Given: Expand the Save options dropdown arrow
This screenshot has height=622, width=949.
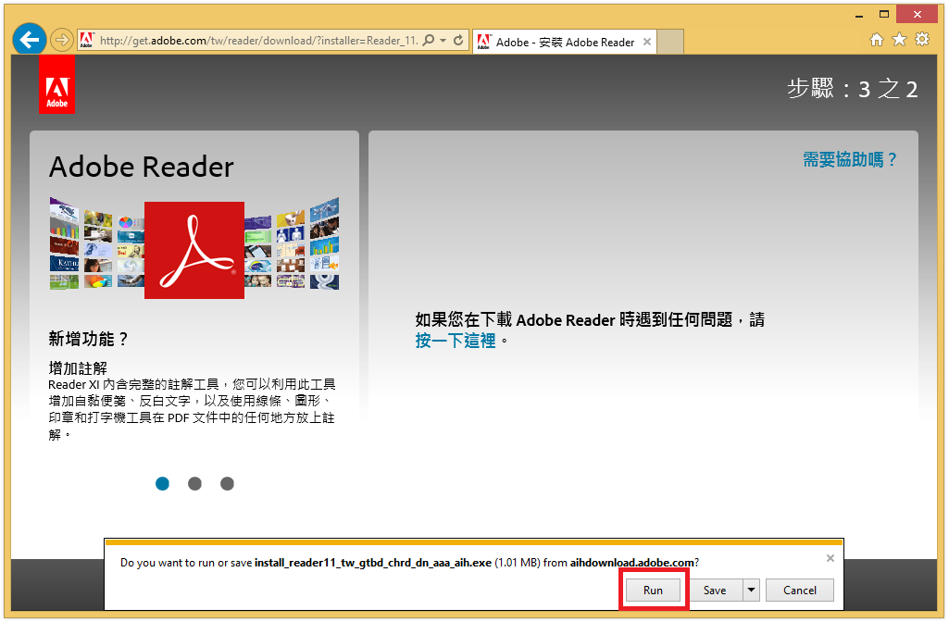Looking at the screenshot, I should coord(751,590).
